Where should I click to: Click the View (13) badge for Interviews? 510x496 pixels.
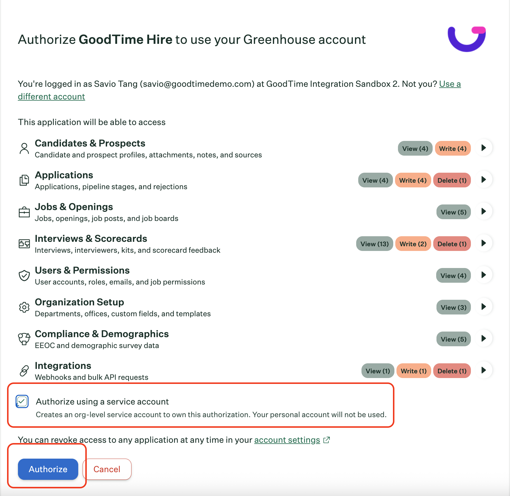375,244
